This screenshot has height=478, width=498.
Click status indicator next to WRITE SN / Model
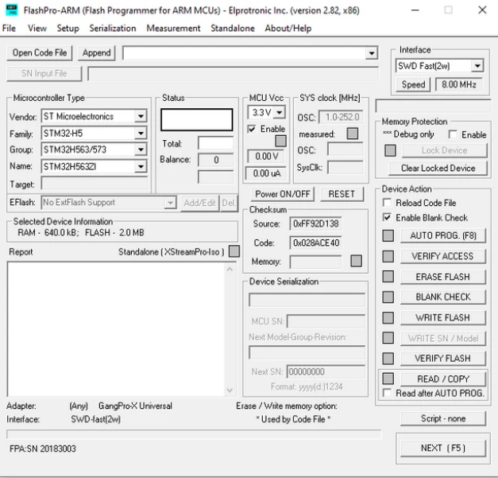click(x=388, y=338)
